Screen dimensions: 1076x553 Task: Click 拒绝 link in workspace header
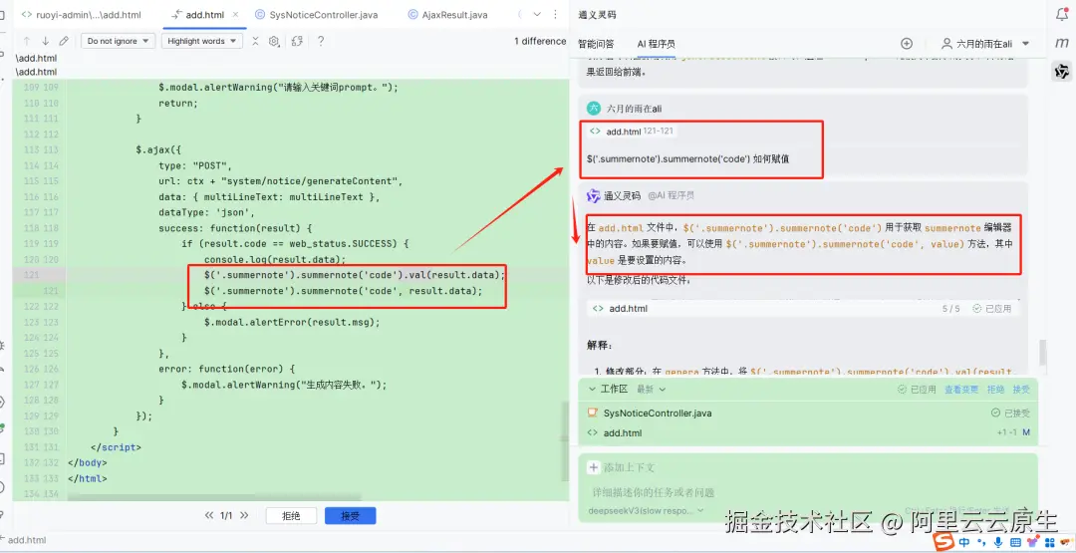click(995, 389)
